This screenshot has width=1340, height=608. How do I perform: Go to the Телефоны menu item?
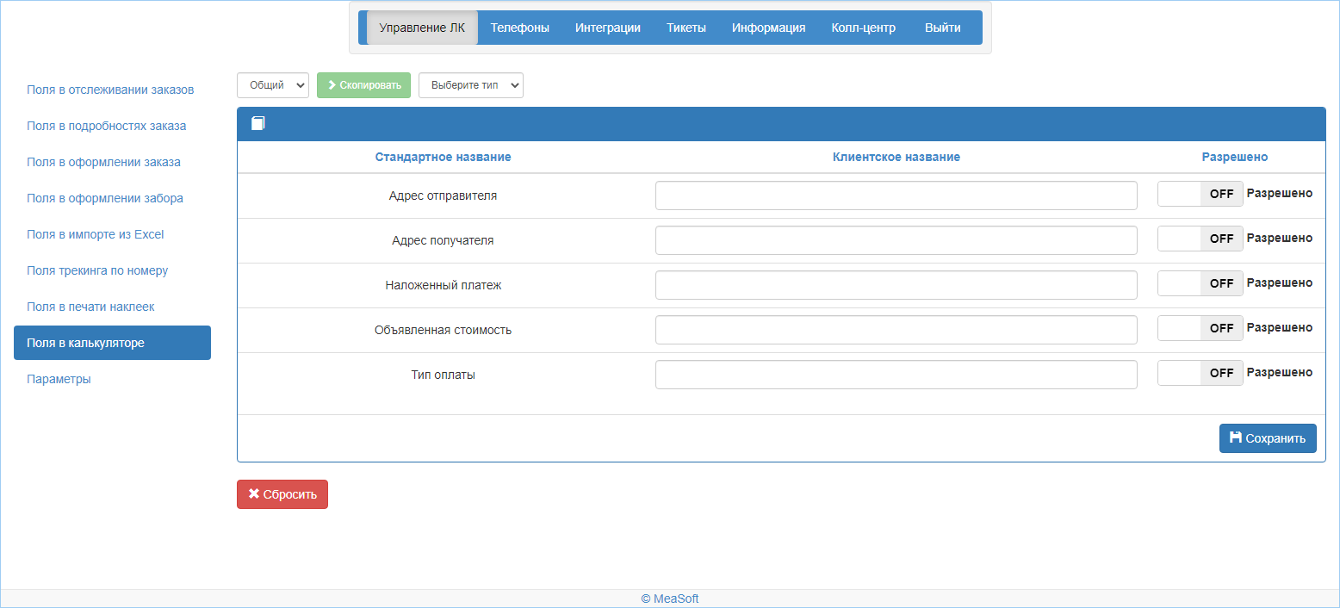pyautogui.click(x=520, y=28)
